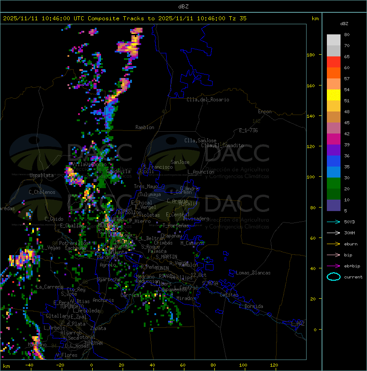This screenshot has height=371, width=367.
Task: Click the L_Dormida label
Action: click(x=251, y=306)
